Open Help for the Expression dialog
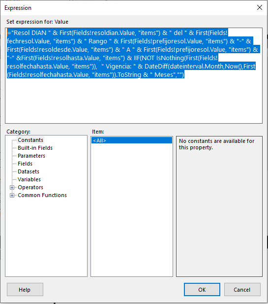268x304 pixels. [25, 289]
